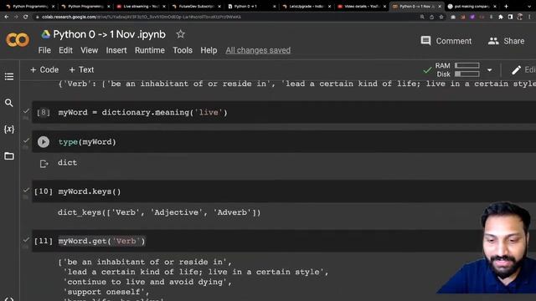This screenshot has width=536, height=301.
Task: Open the View menu
Action: (90, 50)
